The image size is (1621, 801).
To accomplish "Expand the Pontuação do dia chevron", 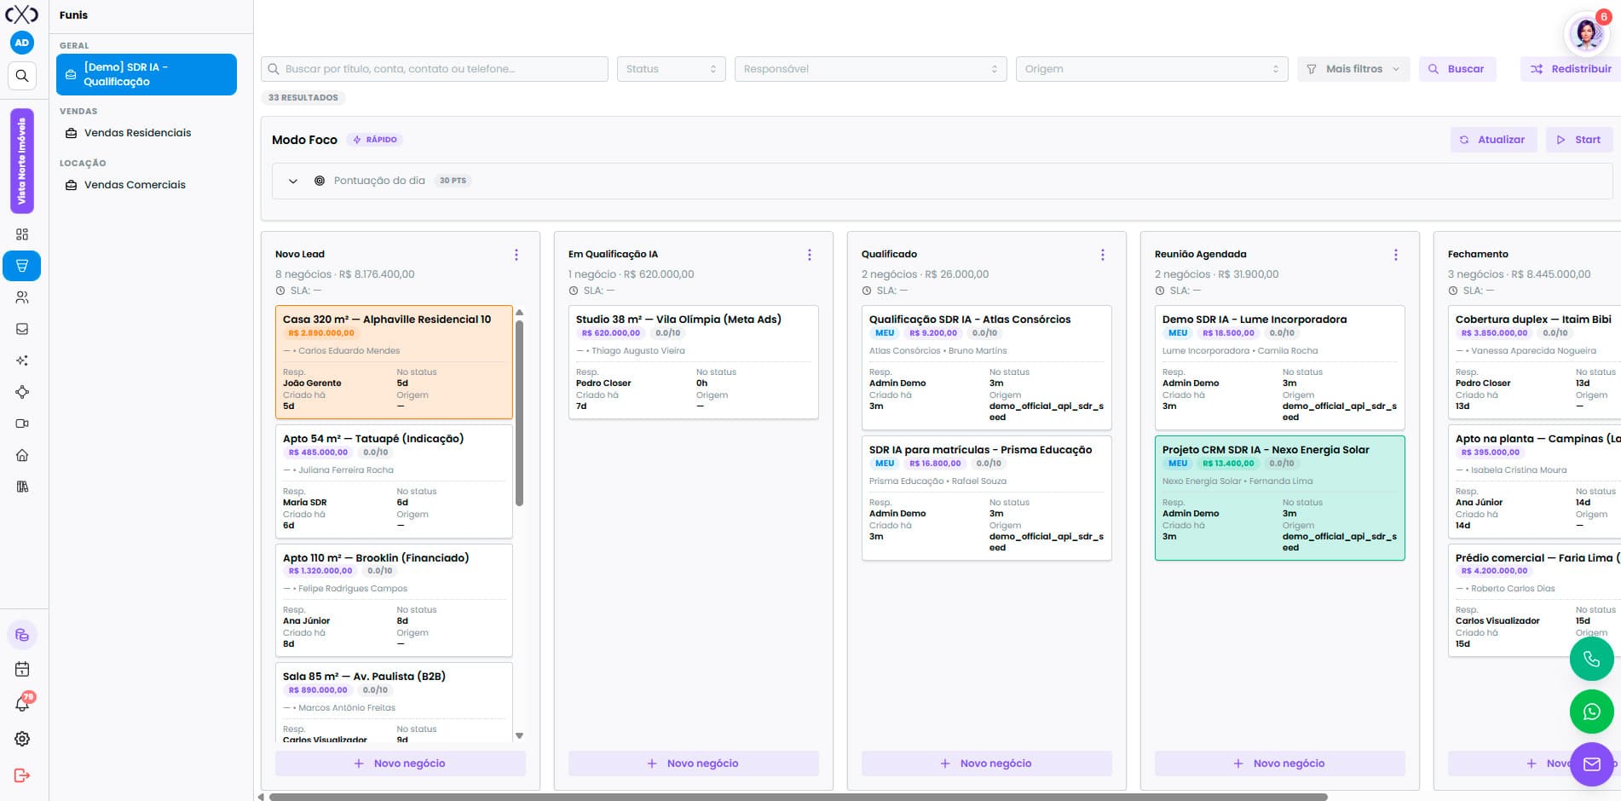I will coord(292,181).
